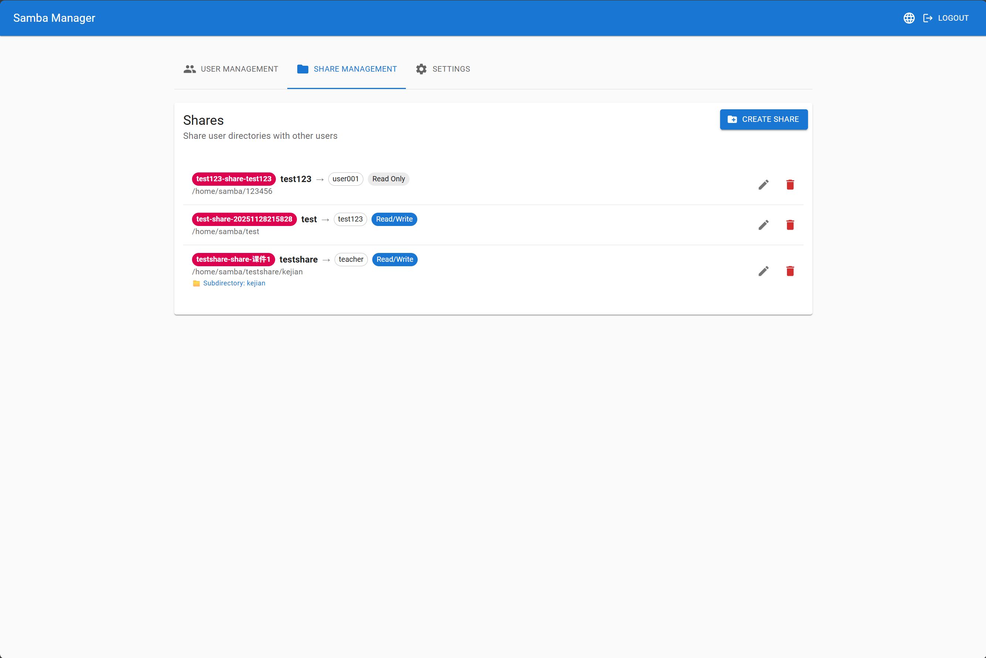Delete the test-share-20251128215828 entry
The image size is (986, 658).
790,225
